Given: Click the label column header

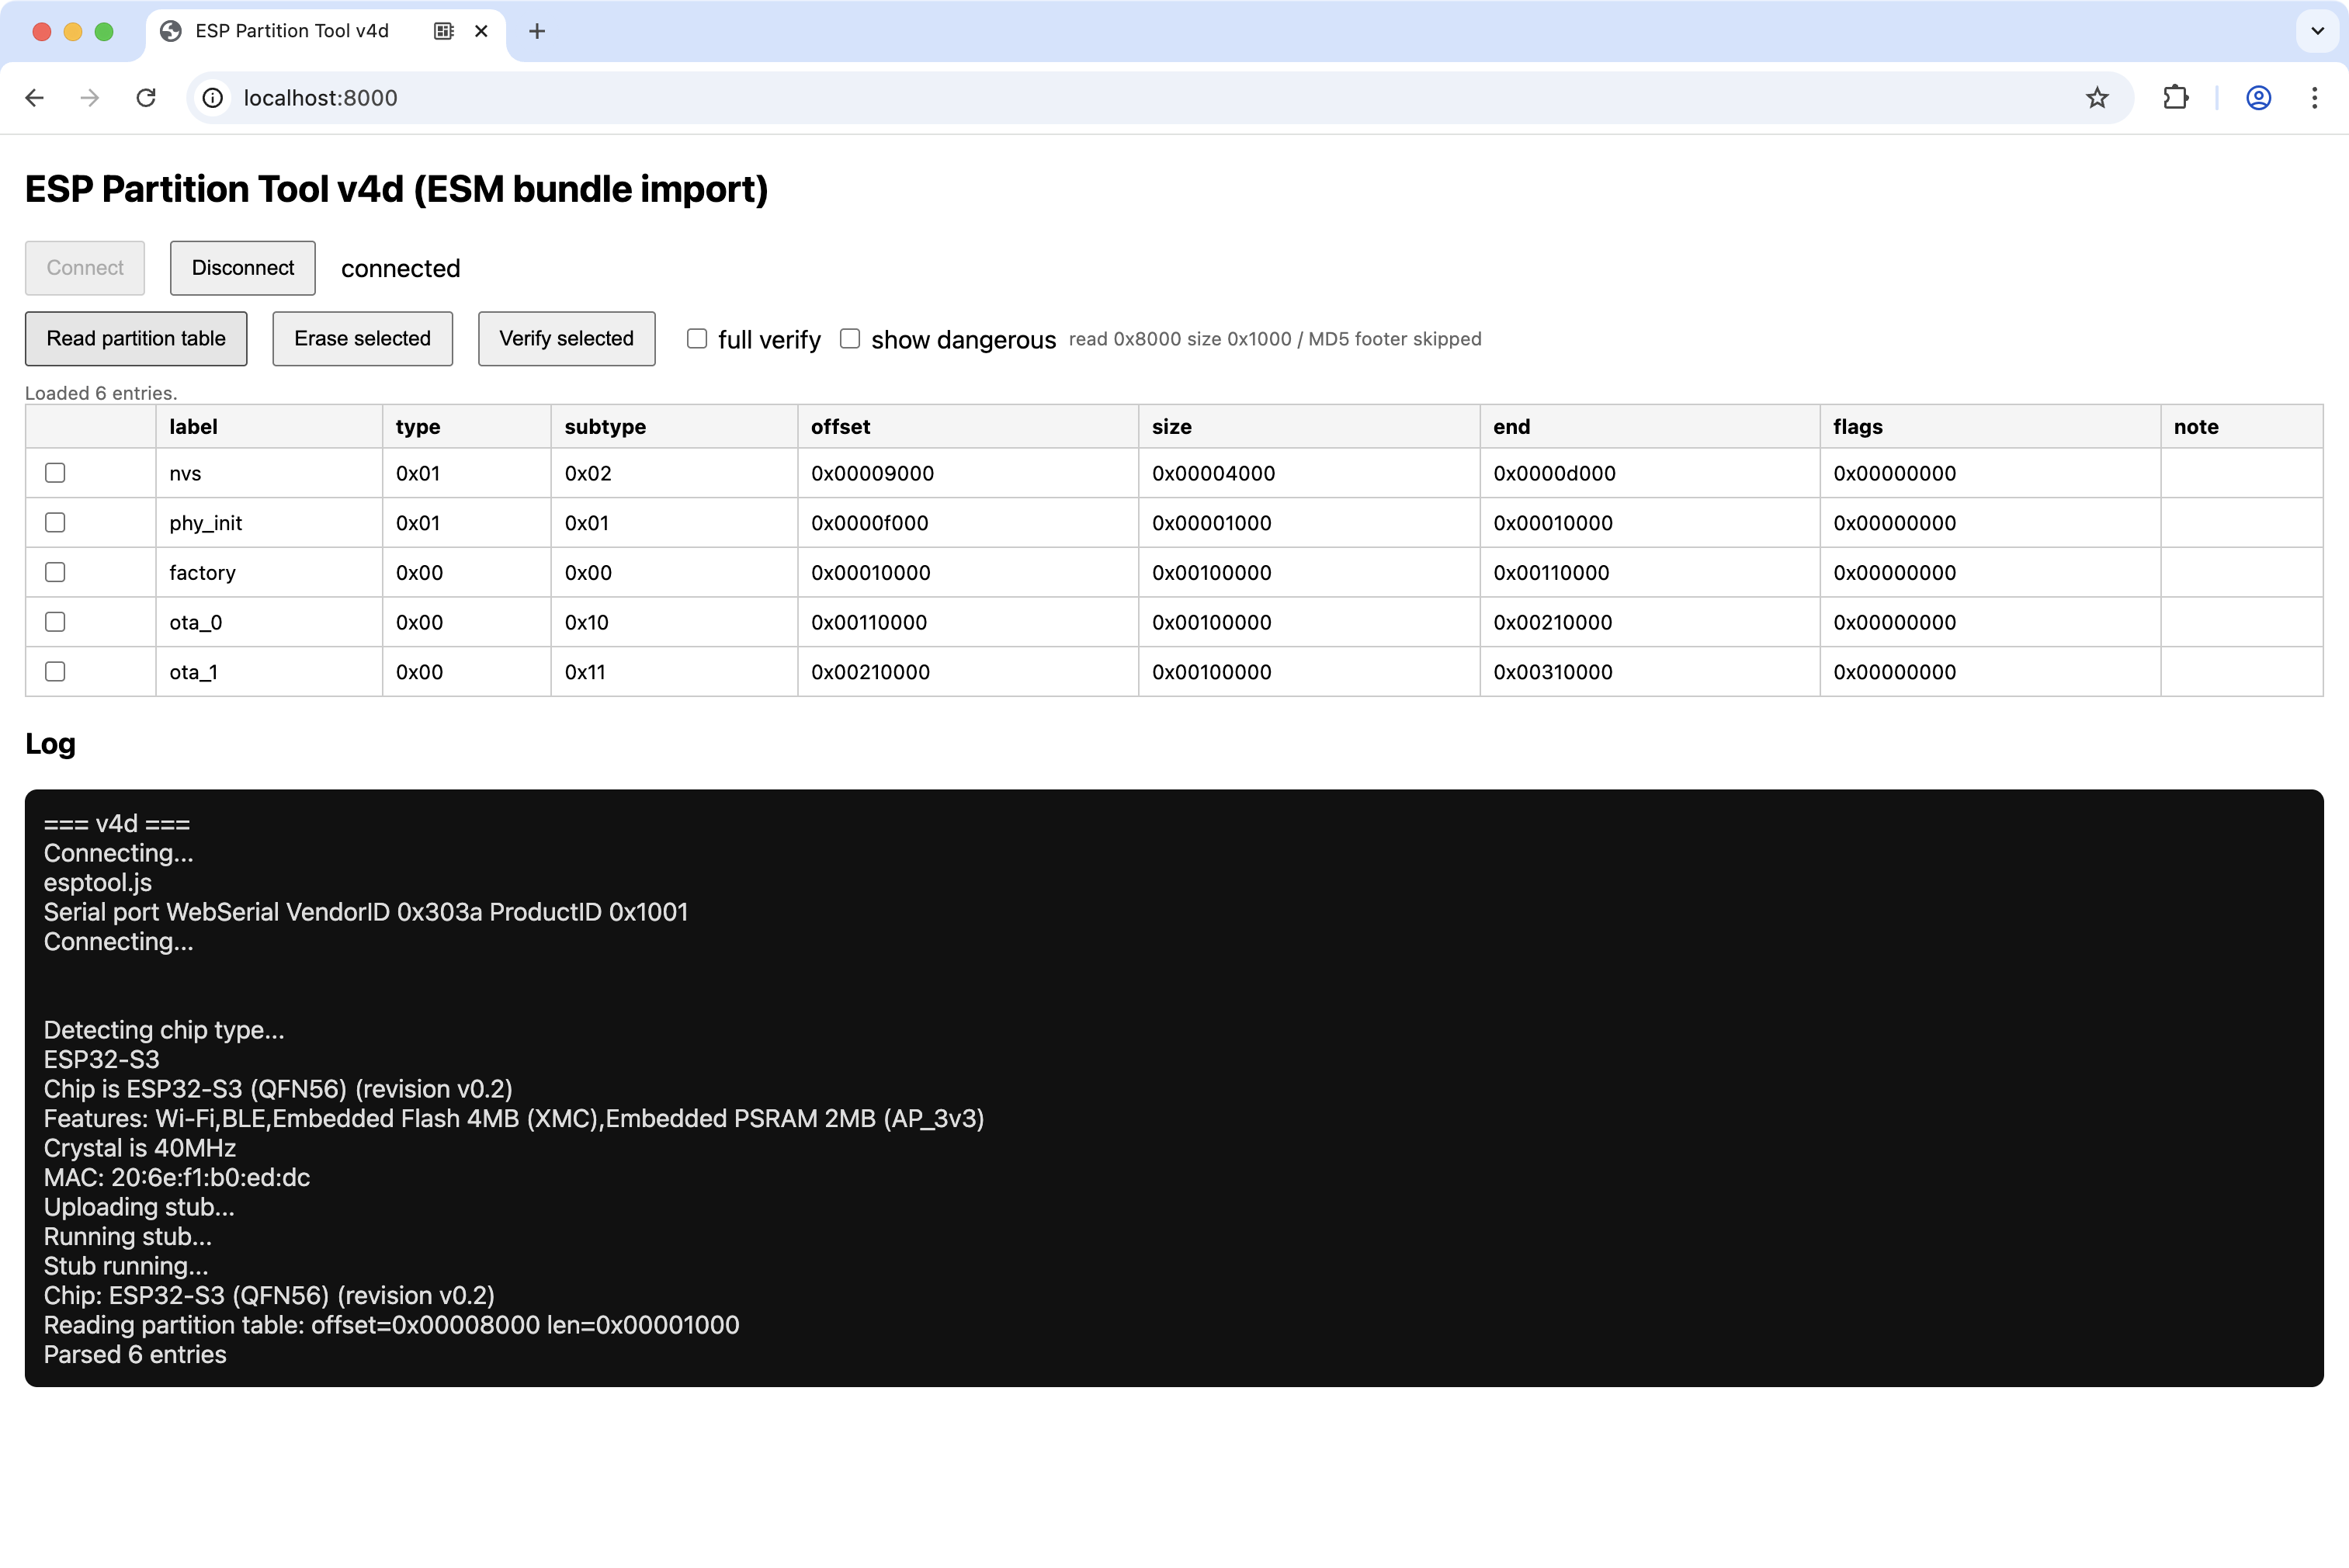Looking at the screenshot, I should pos(269,427).
